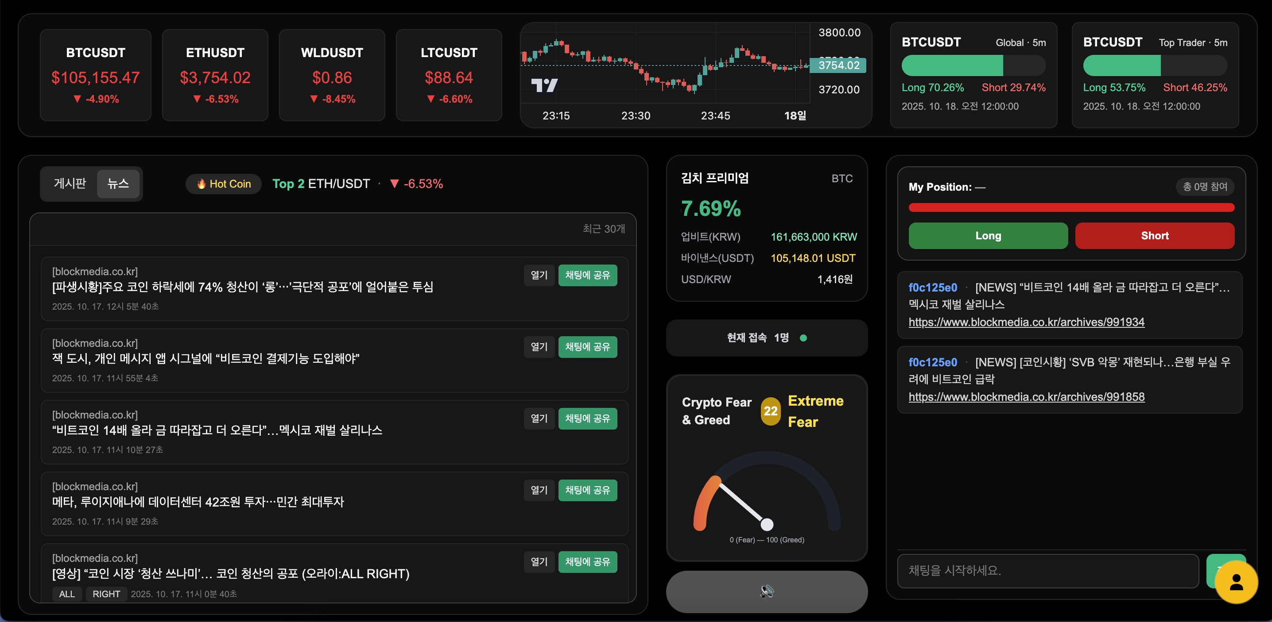The height and width of the screenshot is (622, 1272).
Task: Vote Long on My Position
Action: (988, 236)
